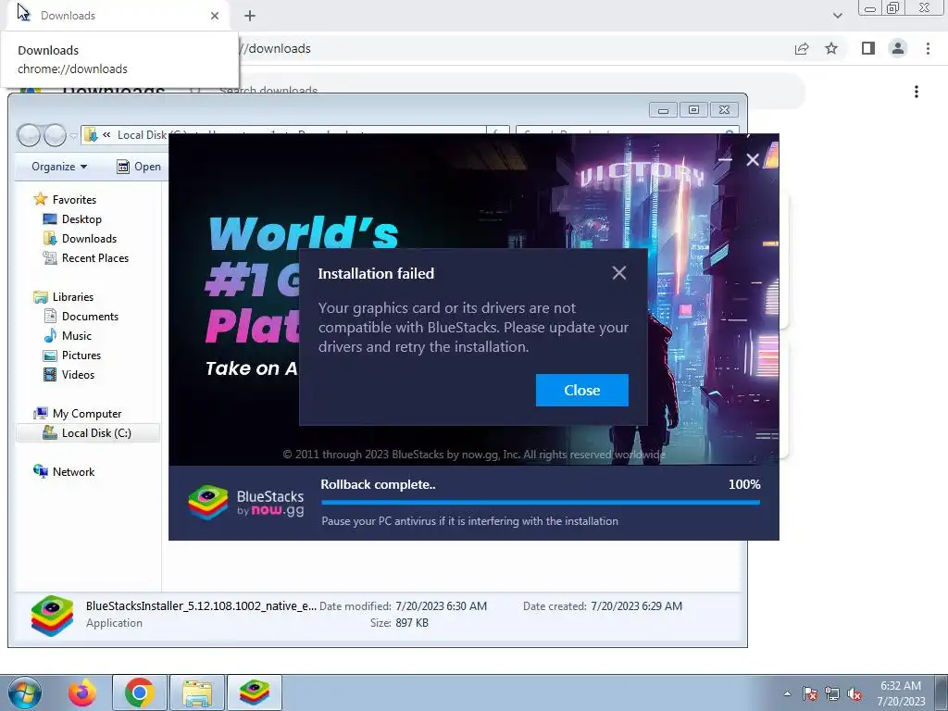
Task: Minimize the BlueStacks installer window
Action: click(x=725, y=159)
